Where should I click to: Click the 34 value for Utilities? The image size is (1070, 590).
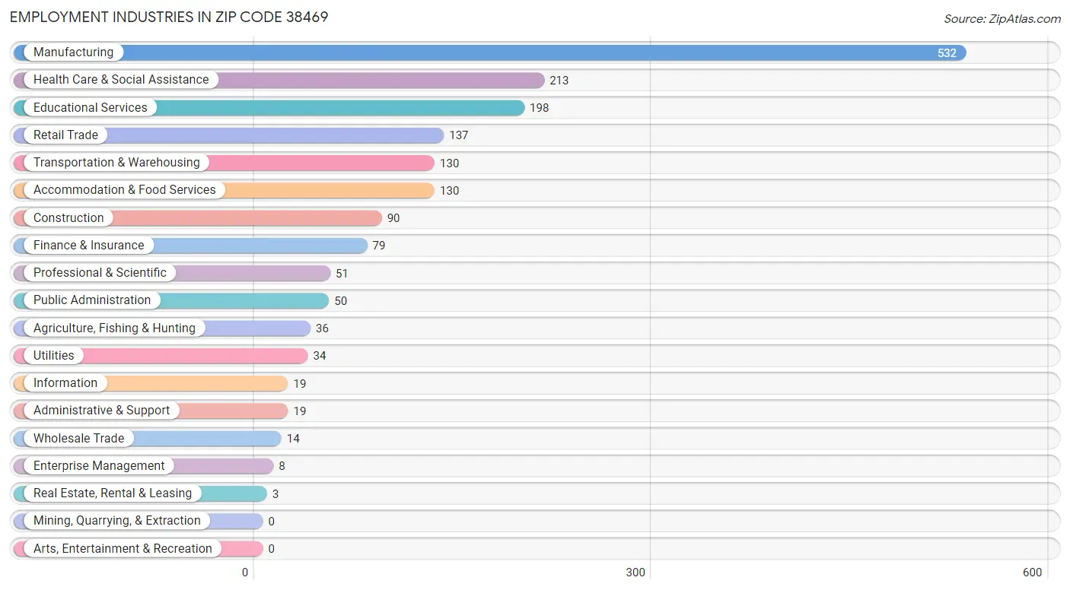pos(320,356)
